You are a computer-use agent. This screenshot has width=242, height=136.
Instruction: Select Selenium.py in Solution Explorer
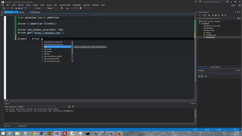(x=210, y=37)
